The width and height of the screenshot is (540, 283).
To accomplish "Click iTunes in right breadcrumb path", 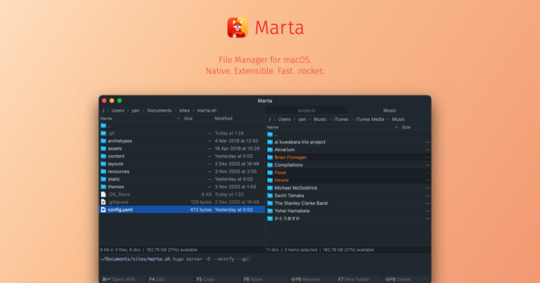I will coord(341,119).
